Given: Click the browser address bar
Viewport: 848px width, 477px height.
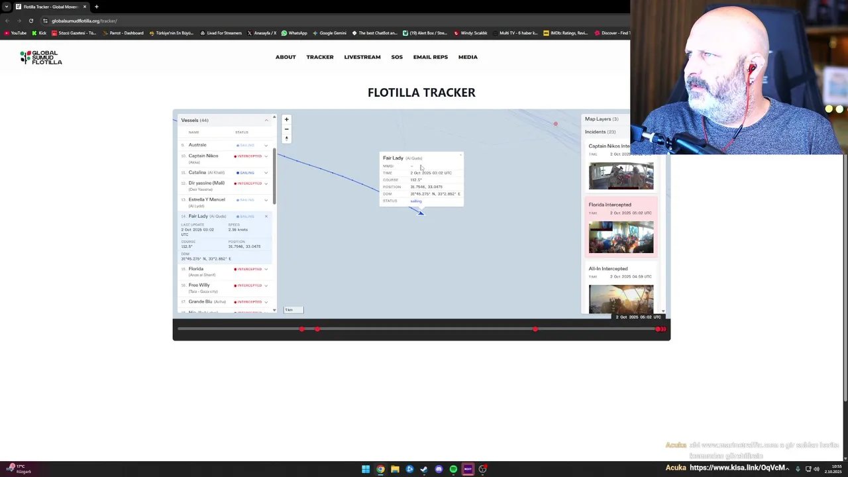Looking at the screenshot, I should (331, 21).
